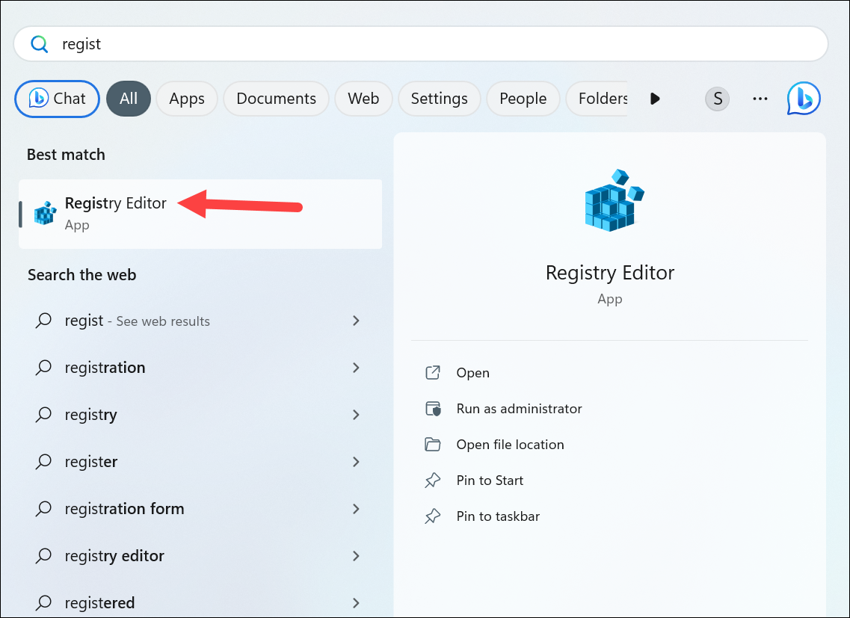The image size is (850, 618).
Task: Expand the 'registration form' suggestion chevron
Action: point(356,508)
